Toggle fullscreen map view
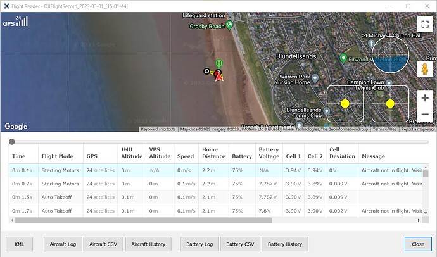Screen dimensions: 437x257 (x=424, y=25)
